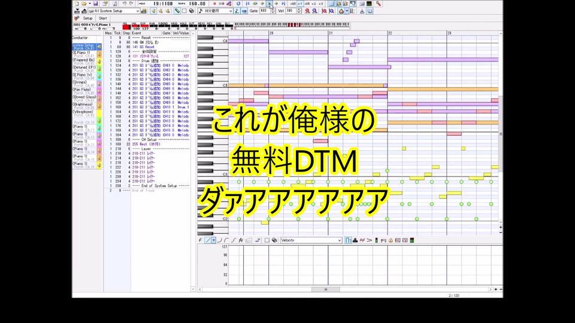Open a file with the folder icon
Viewport: 575px width, 323px height.
(x=84, y=4)
